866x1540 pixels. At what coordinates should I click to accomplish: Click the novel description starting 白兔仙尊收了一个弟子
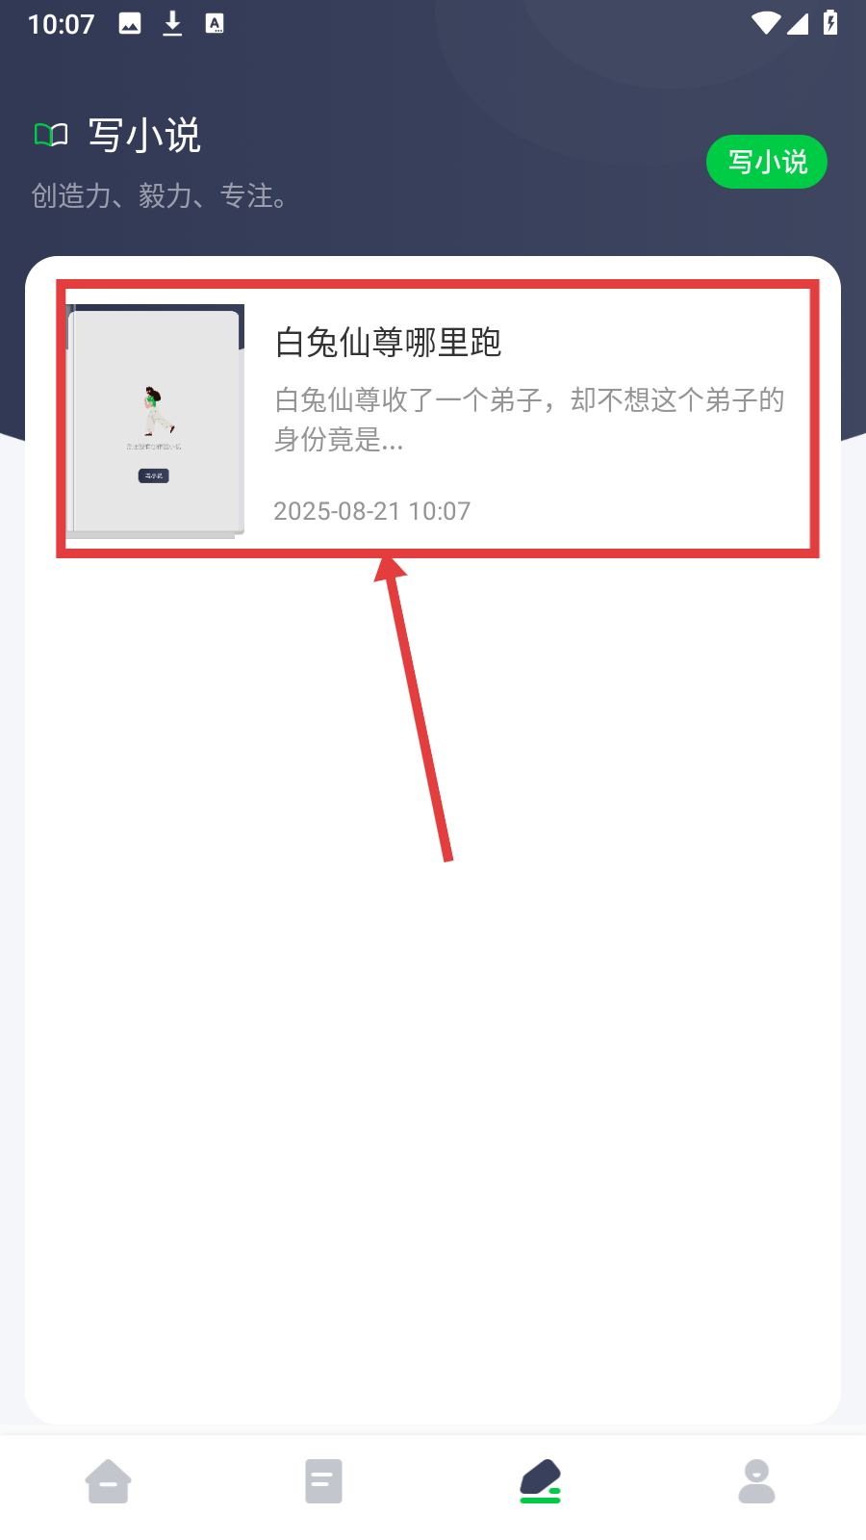[529, 420]
